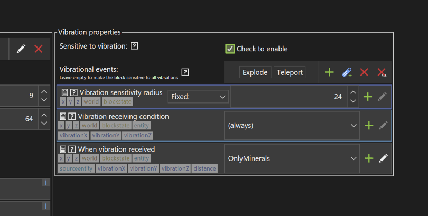Open help for Vibration receiving condition
Viewport: 428px width, 216px height.
(x=72, y=117)
